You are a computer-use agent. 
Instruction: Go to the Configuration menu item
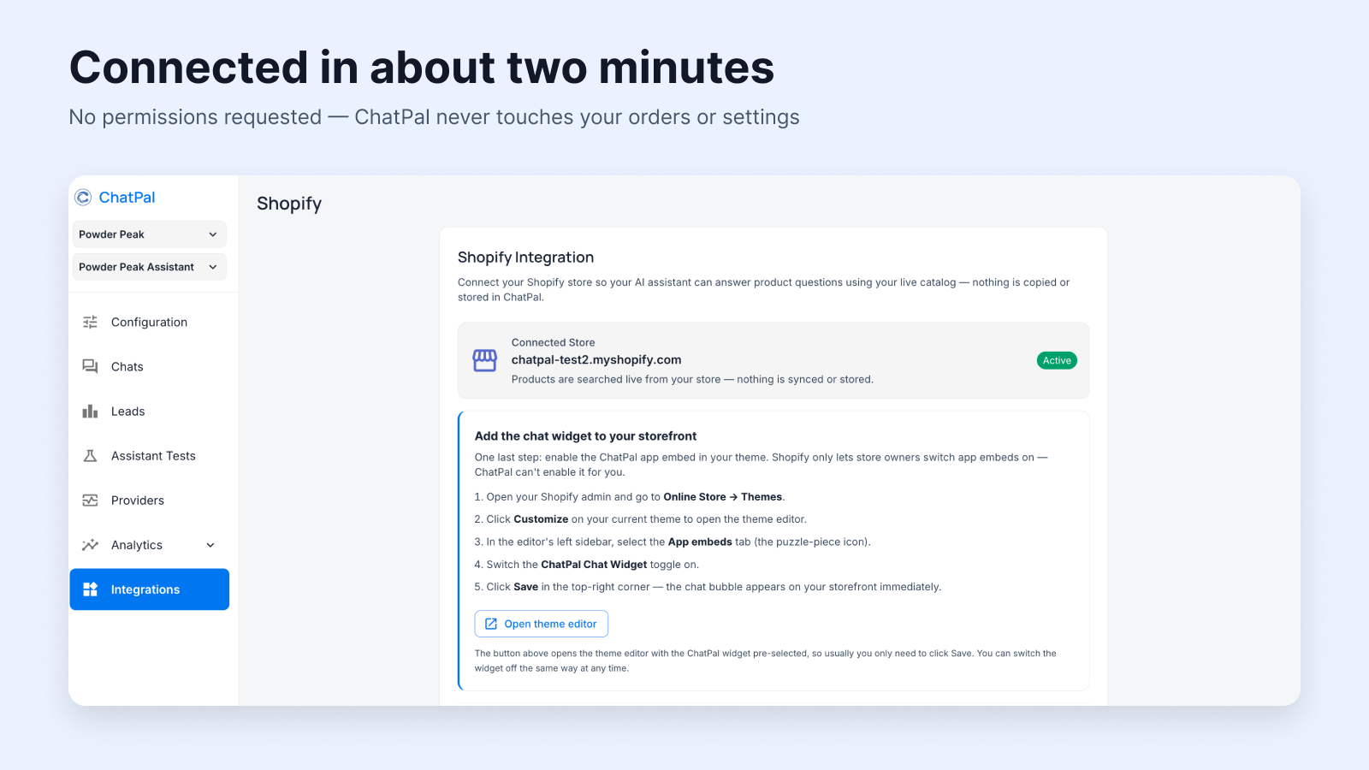pyautogui.click(x=150, y=323)
